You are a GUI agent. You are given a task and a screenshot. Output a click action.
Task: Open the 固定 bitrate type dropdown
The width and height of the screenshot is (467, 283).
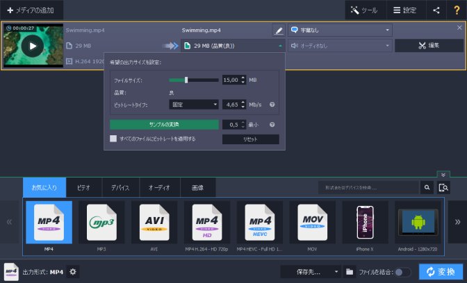point(194,104)
